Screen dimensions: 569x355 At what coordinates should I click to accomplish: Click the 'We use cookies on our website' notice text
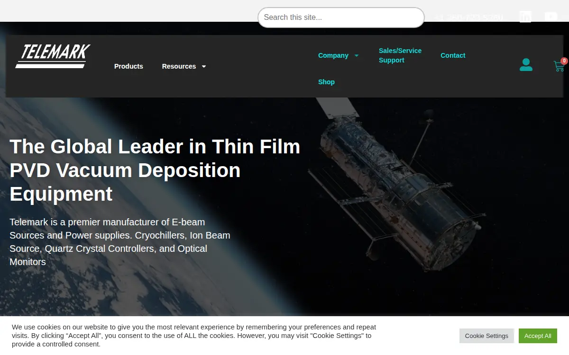pyautogui.click(x=194, y=336)
